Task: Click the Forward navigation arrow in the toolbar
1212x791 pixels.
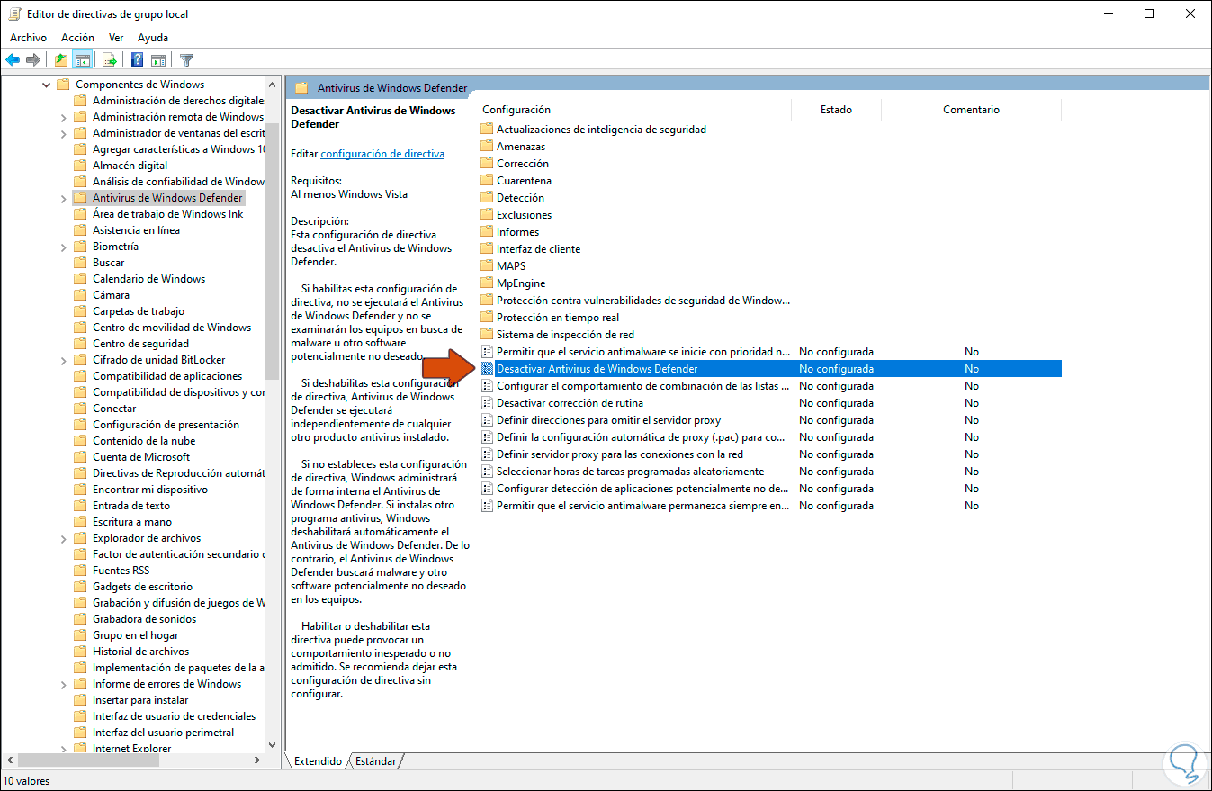Action: [x=33, y=59]
